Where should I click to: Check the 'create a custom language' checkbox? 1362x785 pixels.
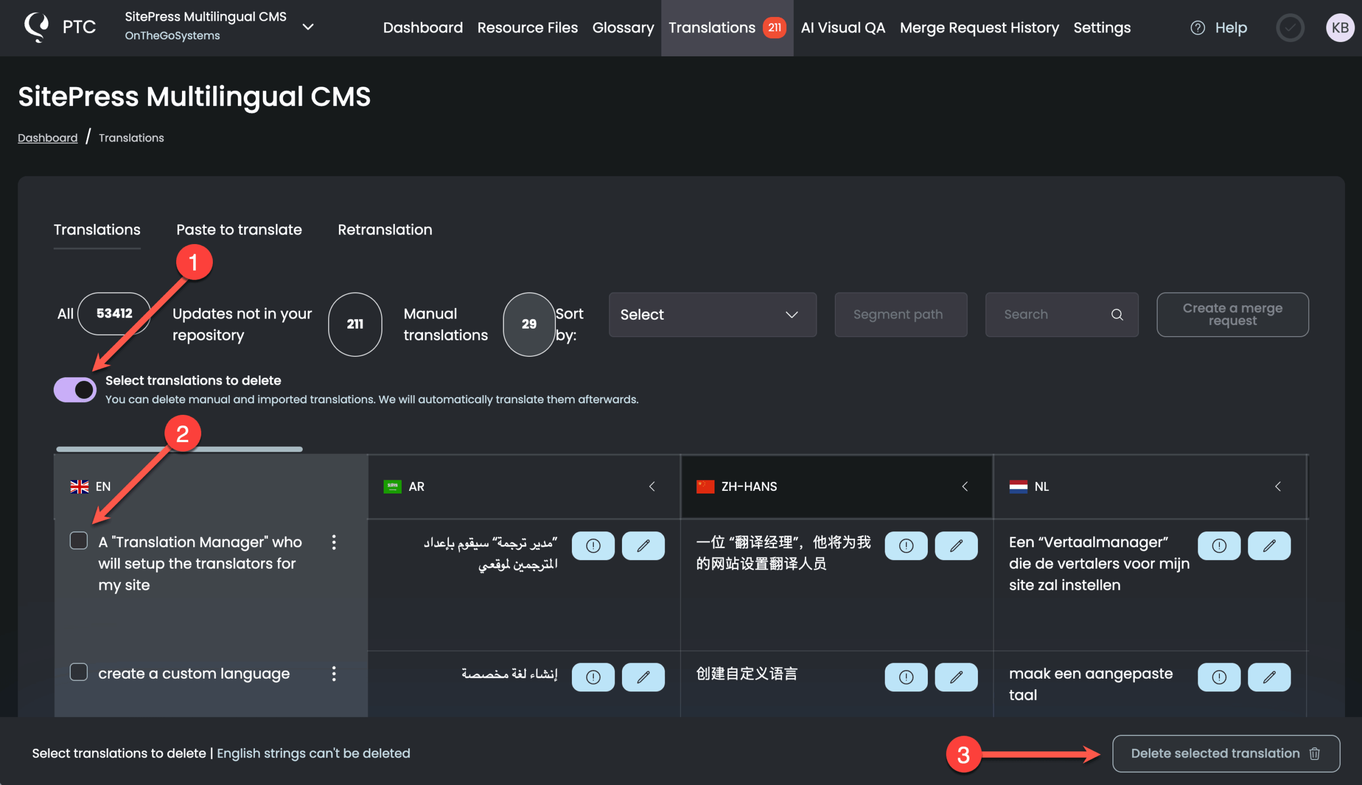click(79, 672)
